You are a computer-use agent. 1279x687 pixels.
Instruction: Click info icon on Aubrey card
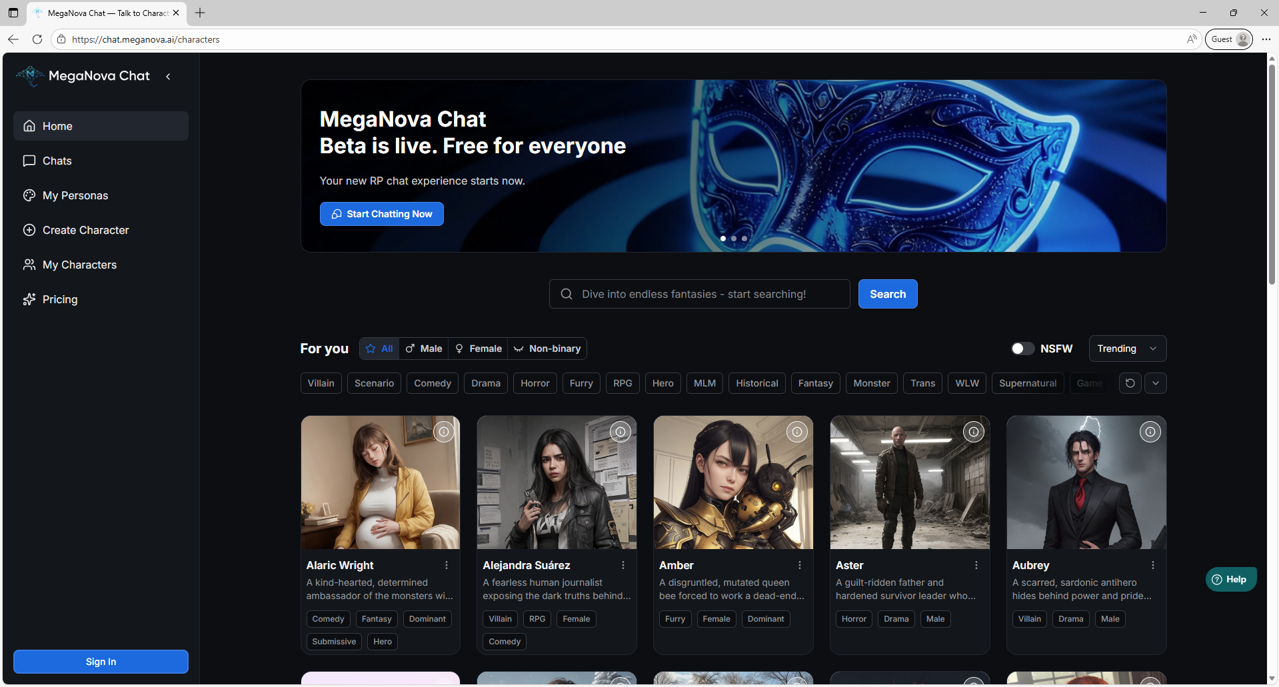click(1150, 432)
